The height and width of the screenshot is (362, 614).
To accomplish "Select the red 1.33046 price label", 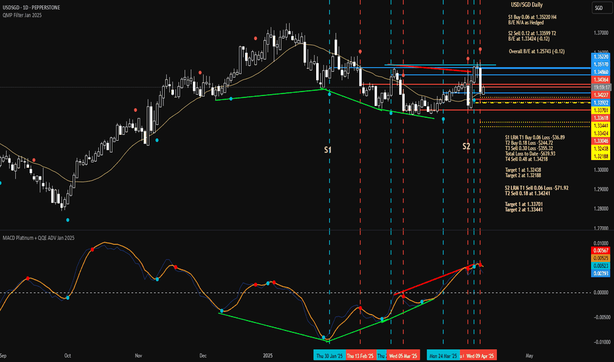I will click(x=601, y=141).
